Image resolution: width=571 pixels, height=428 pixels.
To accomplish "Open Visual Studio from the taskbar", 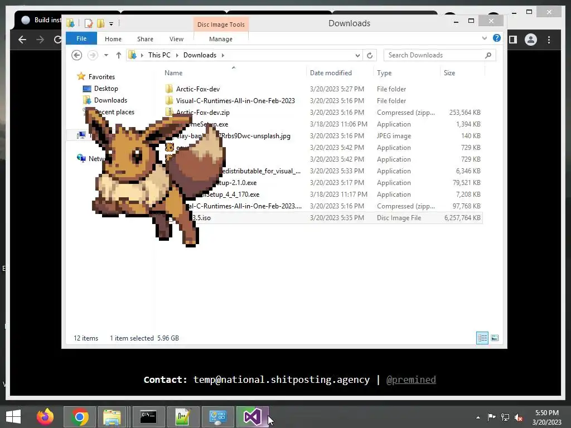I will 253,417.
